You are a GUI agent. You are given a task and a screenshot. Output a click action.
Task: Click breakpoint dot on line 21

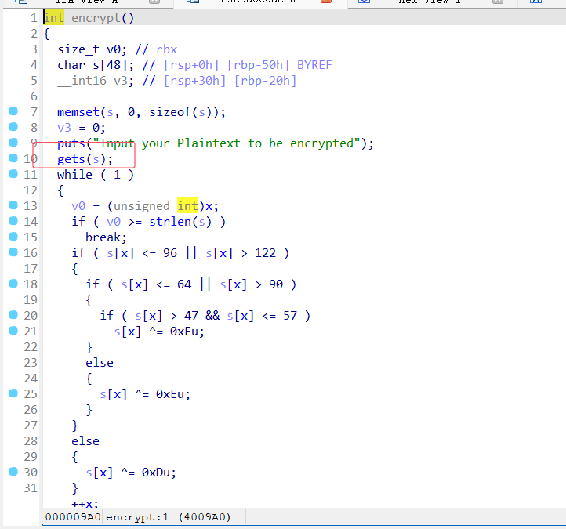click(x=13, y=331)
